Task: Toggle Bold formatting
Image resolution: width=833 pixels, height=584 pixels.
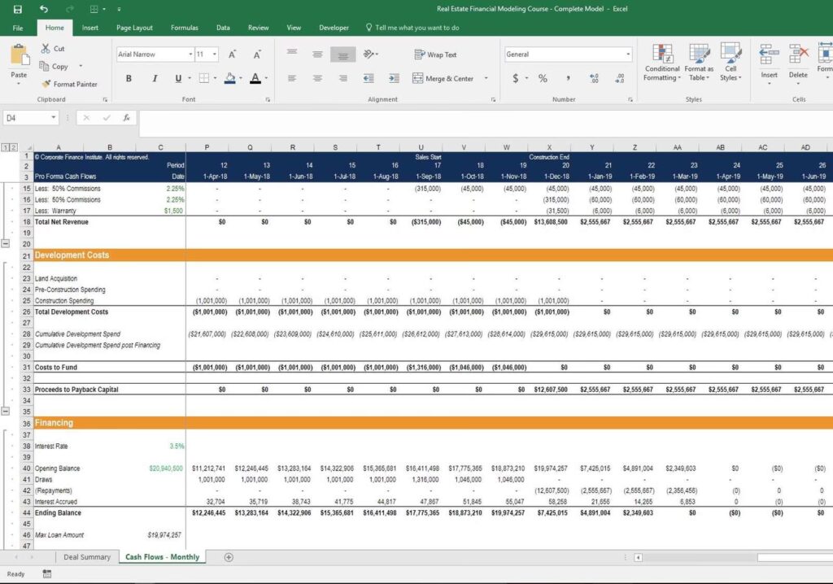Action: point(129,79)
